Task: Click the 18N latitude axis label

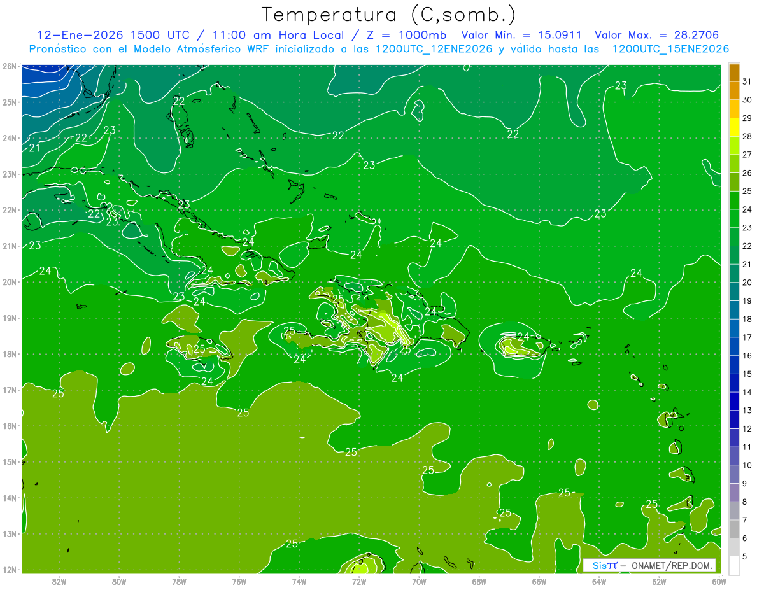Action: tap(9, 354)
